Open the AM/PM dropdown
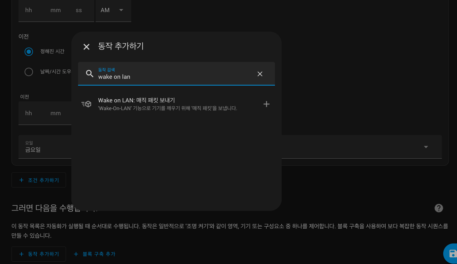 tap(113, 10)
